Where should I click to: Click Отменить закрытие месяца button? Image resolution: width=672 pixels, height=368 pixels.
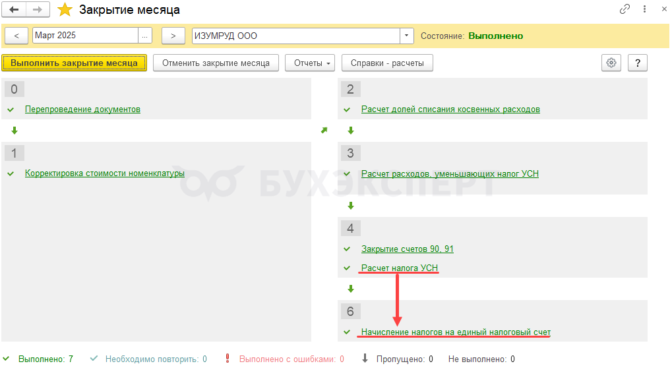tap(216, 63)
